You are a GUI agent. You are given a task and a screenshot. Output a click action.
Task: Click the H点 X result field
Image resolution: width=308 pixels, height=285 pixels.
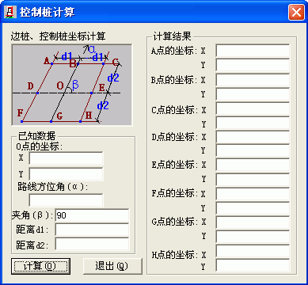(253, 251)
